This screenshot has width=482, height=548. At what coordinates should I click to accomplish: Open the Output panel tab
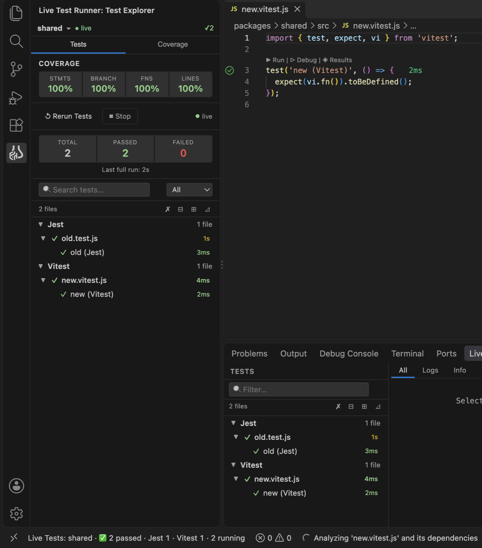click(294, 353)
